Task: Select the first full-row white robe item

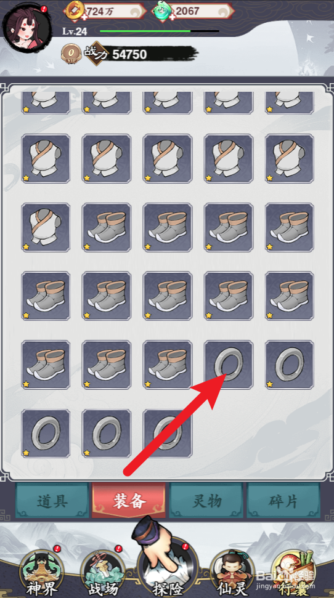Action: (46, 159)
